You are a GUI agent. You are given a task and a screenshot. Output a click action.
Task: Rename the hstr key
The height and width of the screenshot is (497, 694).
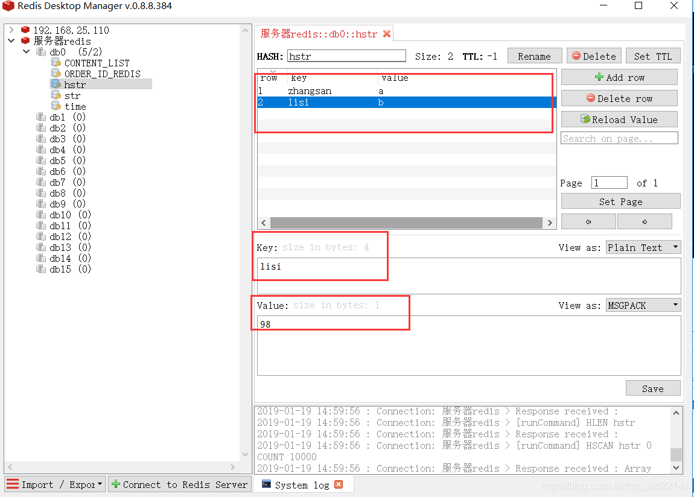click(x=534, y=56)
